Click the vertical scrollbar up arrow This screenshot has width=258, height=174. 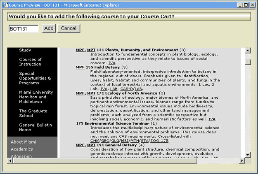[x=248, y=51]
